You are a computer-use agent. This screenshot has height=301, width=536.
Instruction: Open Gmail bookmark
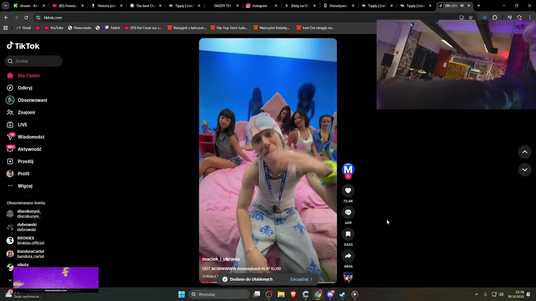23,28
